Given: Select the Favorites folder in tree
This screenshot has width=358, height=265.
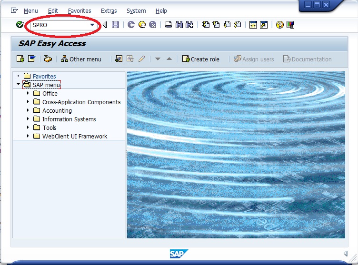Looking at the screenshot, I should [44, 76].
